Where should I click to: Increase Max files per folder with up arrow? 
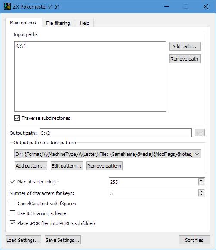(201, 180)
